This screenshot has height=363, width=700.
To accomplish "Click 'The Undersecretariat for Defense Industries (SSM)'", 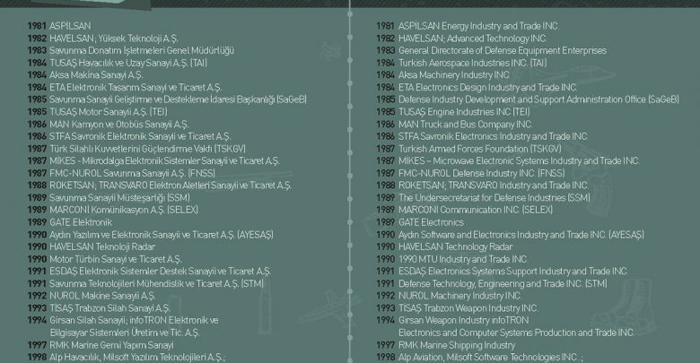I will pyautogui.click(x=494, y=197).
